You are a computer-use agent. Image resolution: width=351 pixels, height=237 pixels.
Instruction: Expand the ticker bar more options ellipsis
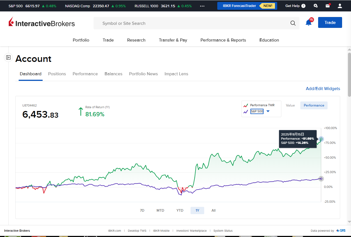pos(202,6)
